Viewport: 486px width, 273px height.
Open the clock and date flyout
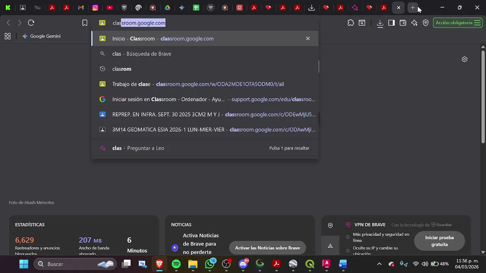pos(466,264)
